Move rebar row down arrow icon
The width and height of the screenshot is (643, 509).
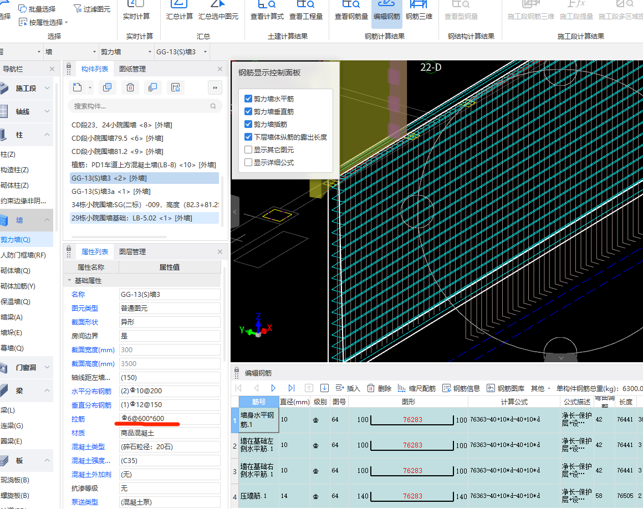coord(324,388)
